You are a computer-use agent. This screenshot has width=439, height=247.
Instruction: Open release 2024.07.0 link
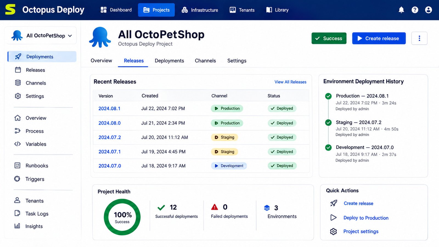point(109,166)
